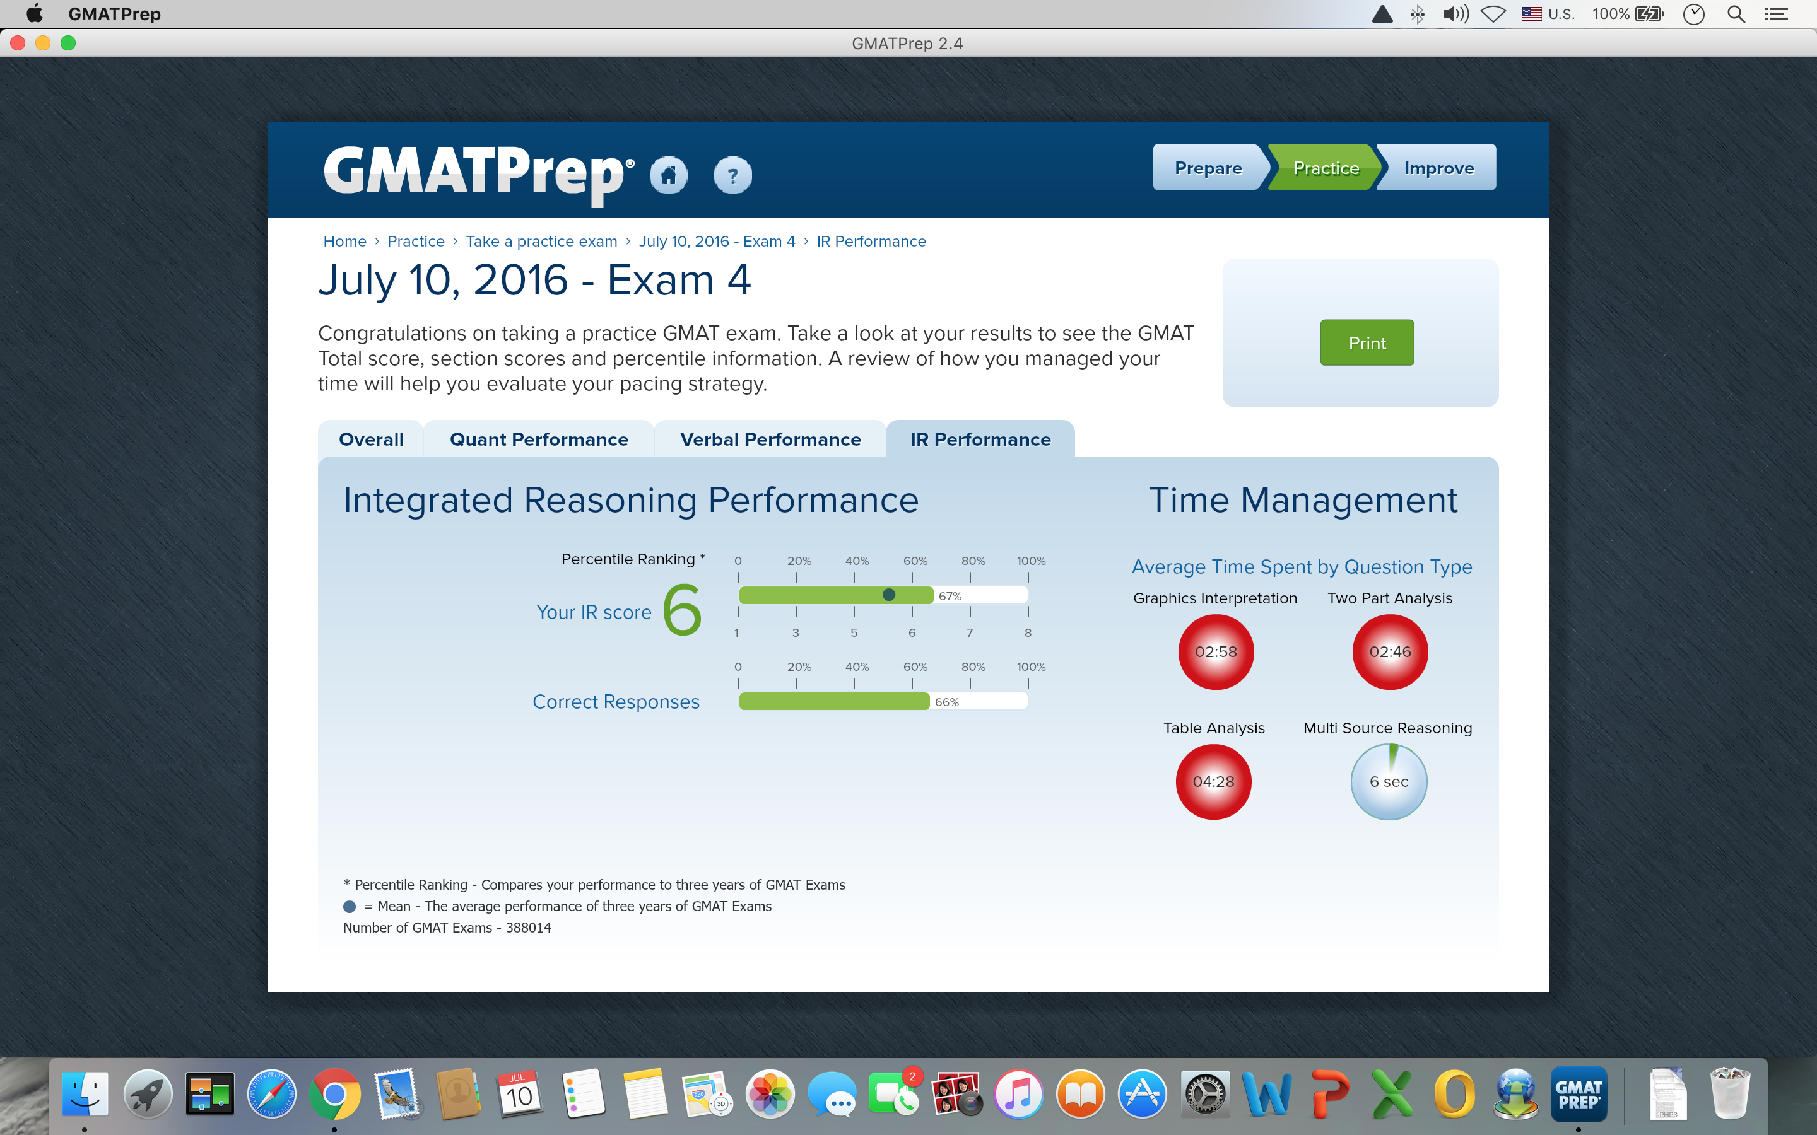Switch to the Verbal Performance tab
Screen dimensions: 1817x1135
[770, 439]
